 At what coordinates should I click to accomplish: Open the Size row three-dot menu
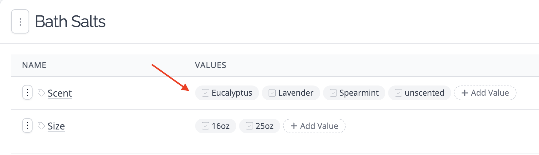pos(27,125)
